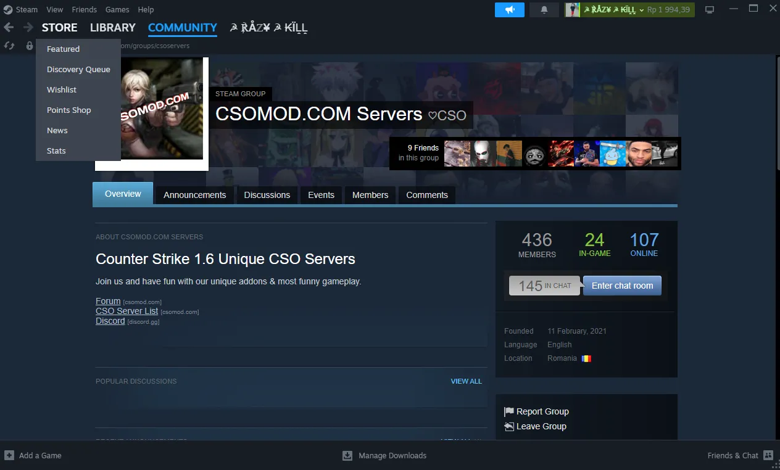Screen dimensions: 780x470
Task: Reload the page with refresh icon
Action: coord(9,46)
